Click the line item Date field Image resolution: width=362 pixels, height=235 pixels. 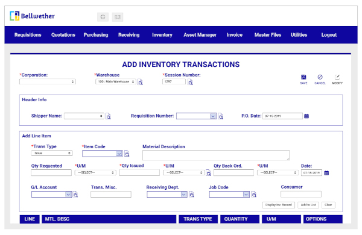[311, 173]
